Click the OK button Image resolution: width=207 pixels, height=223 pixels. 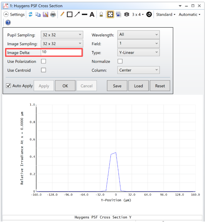65,86
